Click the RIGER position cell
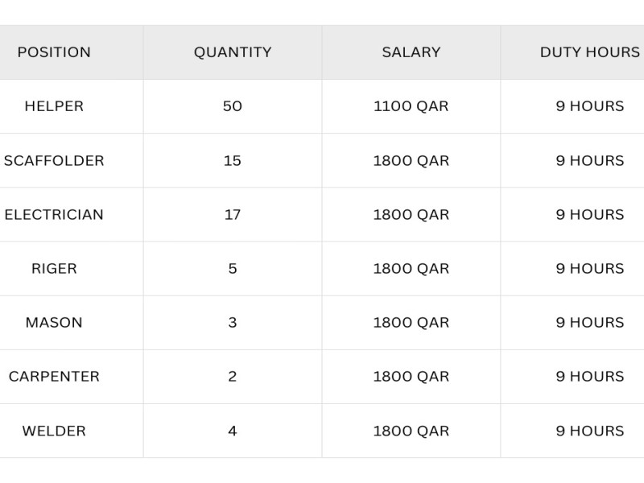 (54, 269)
